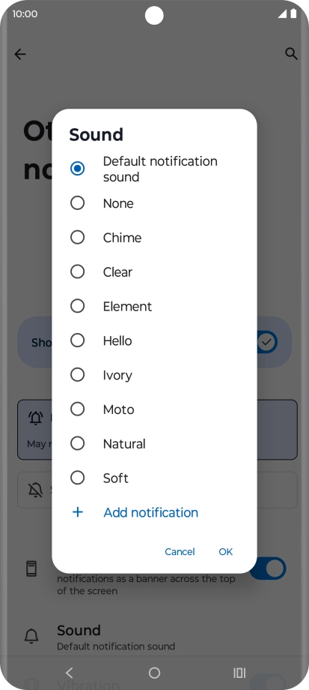The image size is (309, 690).
Task: Open the recent apps navigation button
Action: point(239,673)
